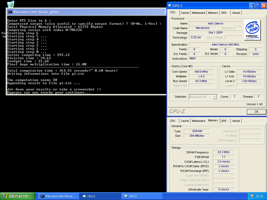The width and height of the screenshot is (267, 200).
Task: Switch to CPU tab in lower CPU-Z window
Action: [x=173, y=121]
